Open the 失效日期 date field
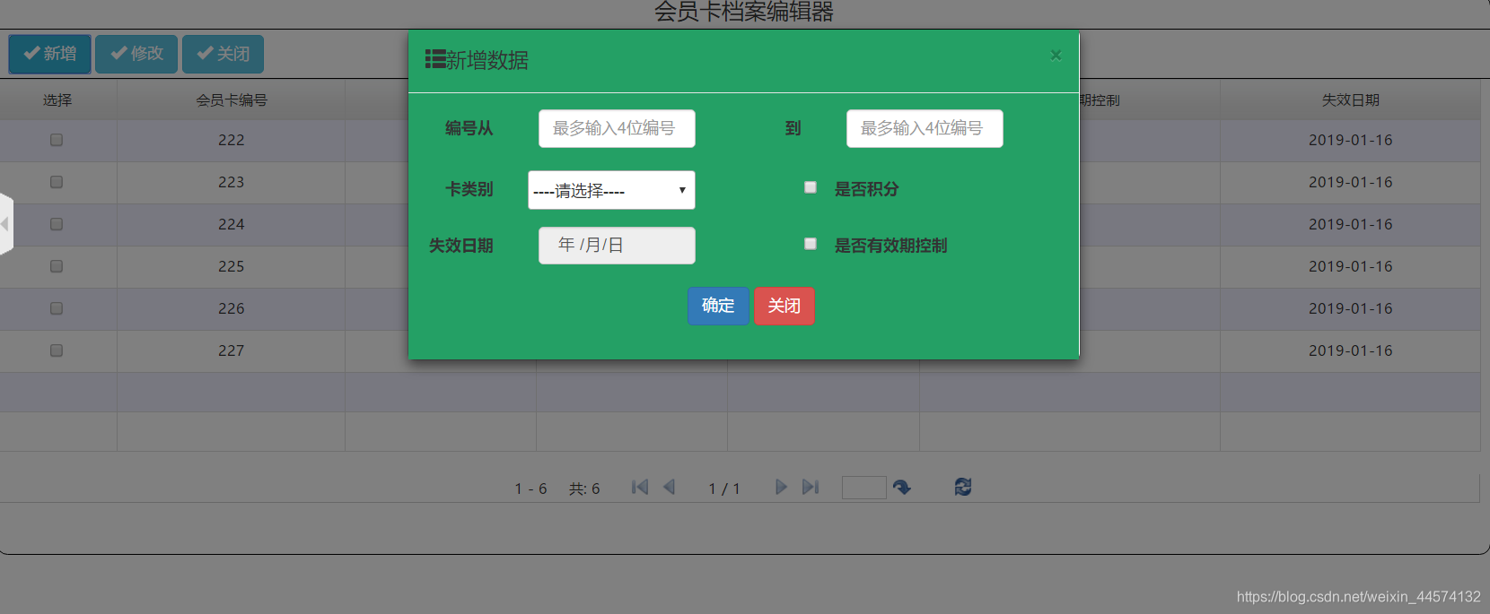The width and height of the screenshot is (1490, 614). tap(617, 246)
